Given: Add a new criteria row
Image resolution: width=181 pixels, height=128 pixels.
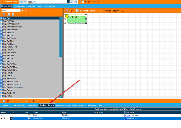Looking at the screenshot, I should 4,101.
